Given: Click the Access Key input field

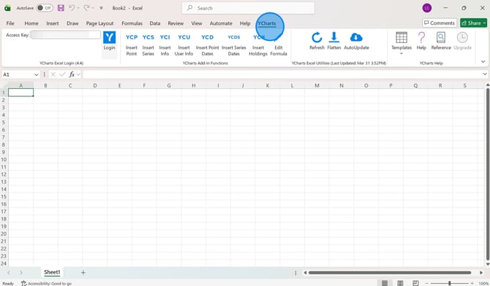Looking at the screenshot, I should (x=66, y=34).
